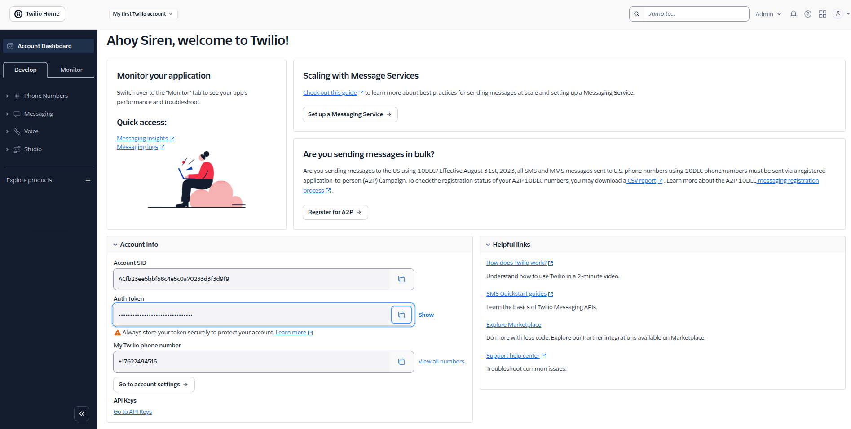Open the Go to API Keys link
This screenshot has width=851, height=429.
(x=132, y=411)
